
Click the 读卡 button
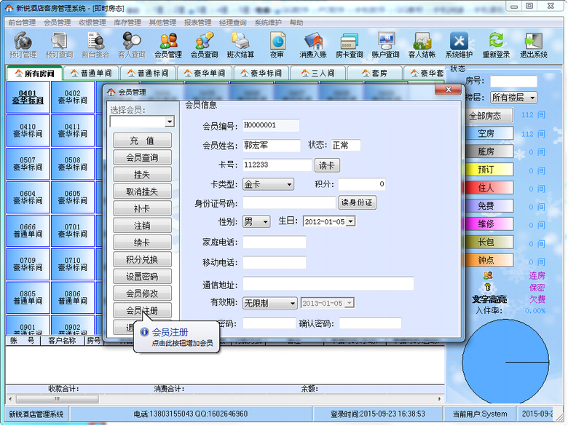click(x=327, y=165)
